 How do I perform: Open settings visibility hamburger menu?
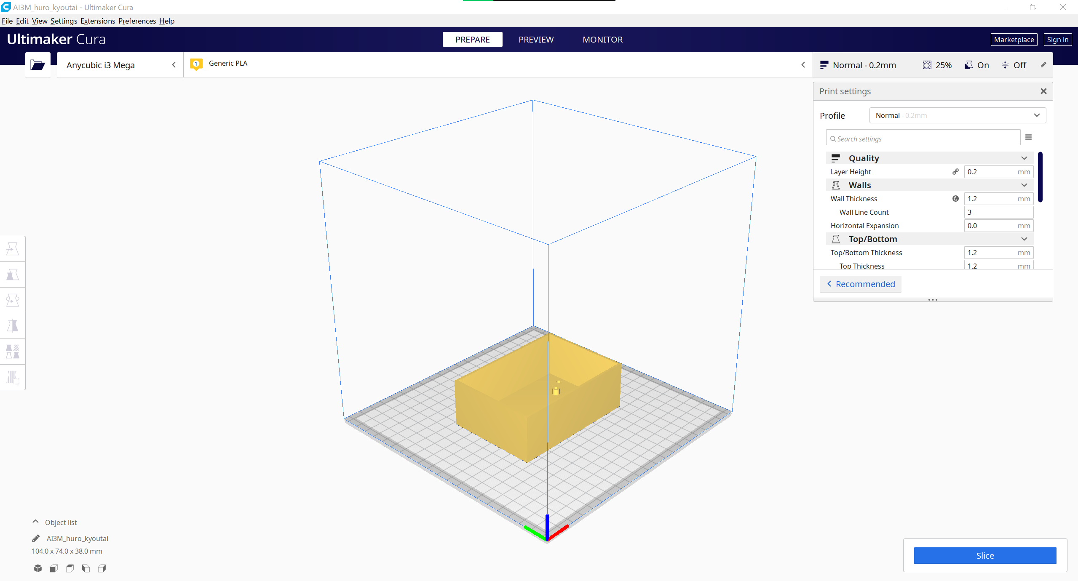pyautogui.click(x=1028, y=138)
